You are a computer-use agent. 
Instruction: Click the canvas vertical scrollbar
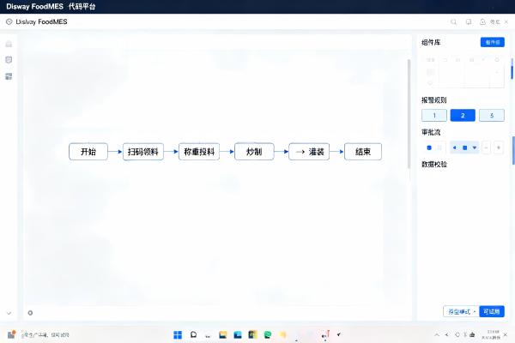coord(409,114)
